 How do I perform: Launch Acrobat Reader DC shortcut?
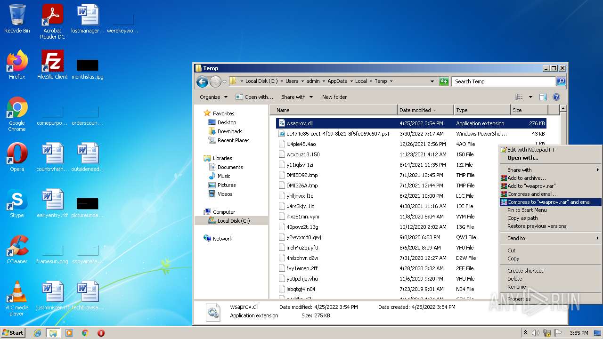(52, 22)
